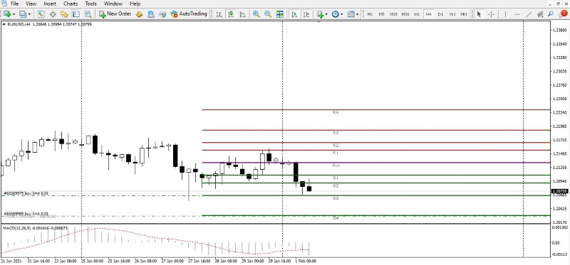Select the D1 timeframe
The image size is (570, 265).
tap(440, 14)
